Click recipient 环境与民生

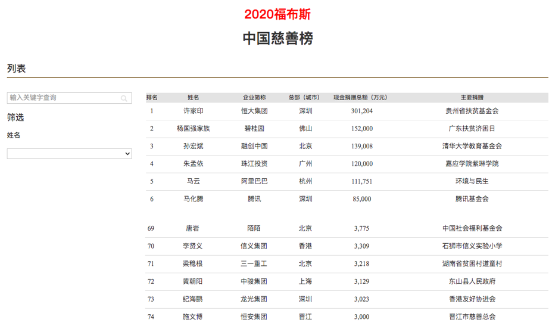(x=472, y=181)
